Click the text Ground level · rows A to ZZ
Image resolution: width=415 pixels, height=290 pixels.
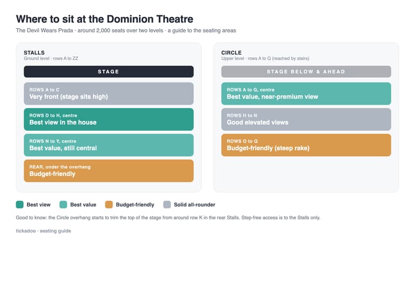coord(51,58)
